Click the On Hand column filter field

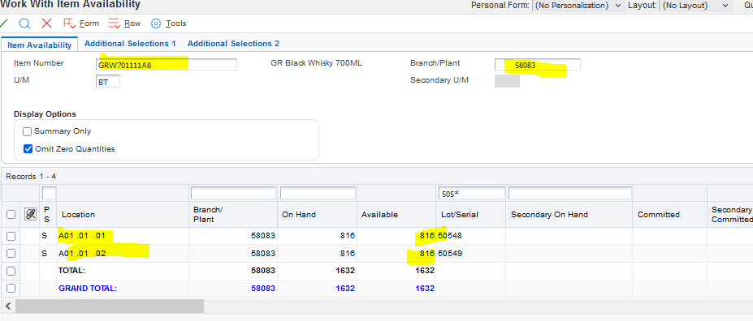pos(318,193)
